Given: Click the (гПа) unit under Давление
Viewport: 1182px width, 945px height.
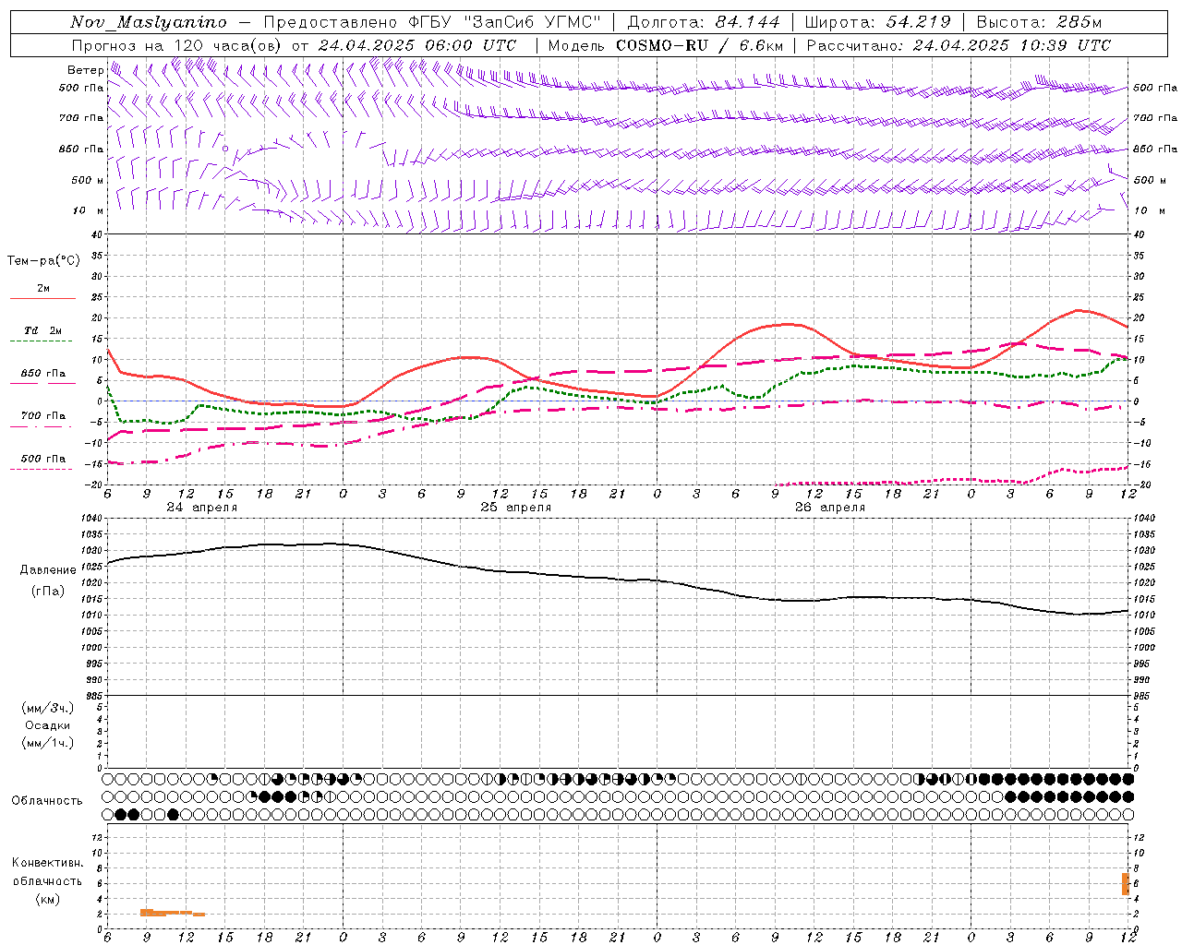Looking at the screenshot, I should pos(48,592).
